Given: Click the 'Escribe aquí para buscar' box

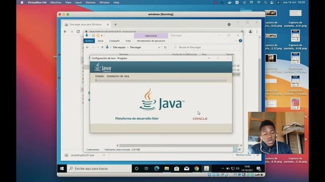Looking at the screenshot, I should click(x=100, y=168).
